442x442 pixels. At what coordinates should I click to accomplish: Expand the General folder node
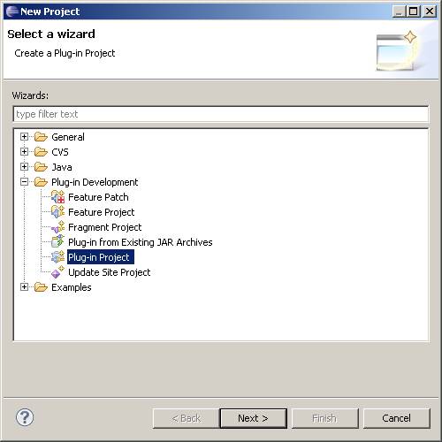(25, 137)
